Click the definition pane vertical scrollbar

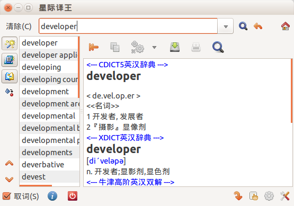291,91
